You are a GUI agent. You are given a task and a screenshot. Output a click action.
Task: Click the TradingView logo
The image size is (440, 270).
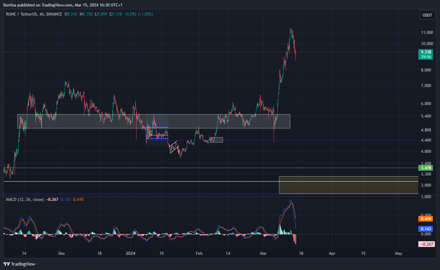(x=19, y=264)
